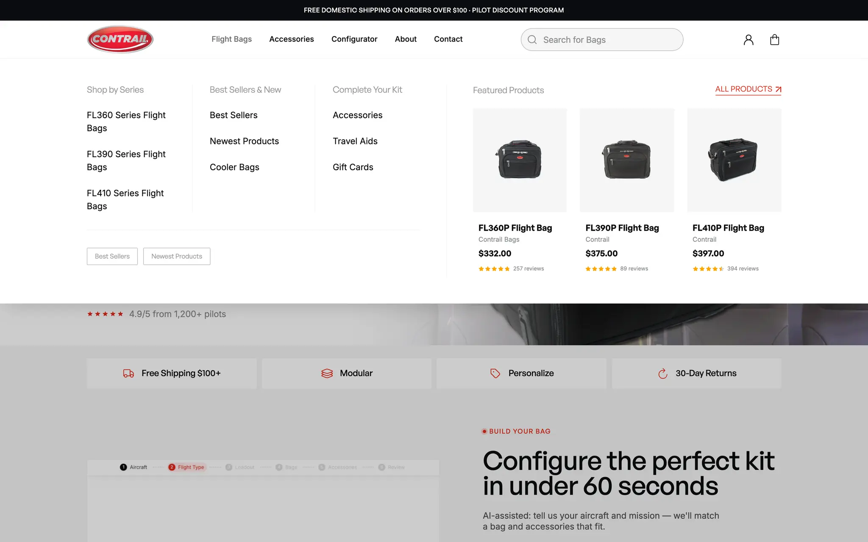Select Best Sellers link in menu column
The width and height of the screenshot is (868, 542).
234,115
